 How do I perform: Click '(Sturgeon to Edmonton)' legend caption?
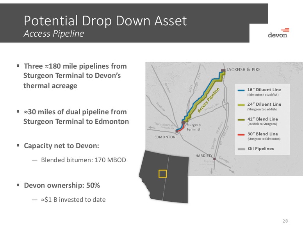tap(264, 139)
